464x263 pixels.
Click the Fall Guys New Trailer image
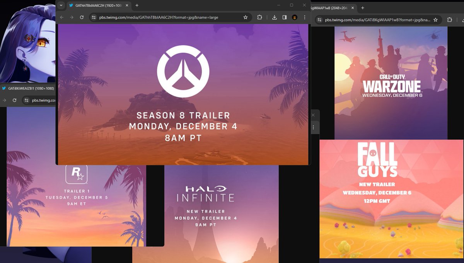tap(391, 199)
